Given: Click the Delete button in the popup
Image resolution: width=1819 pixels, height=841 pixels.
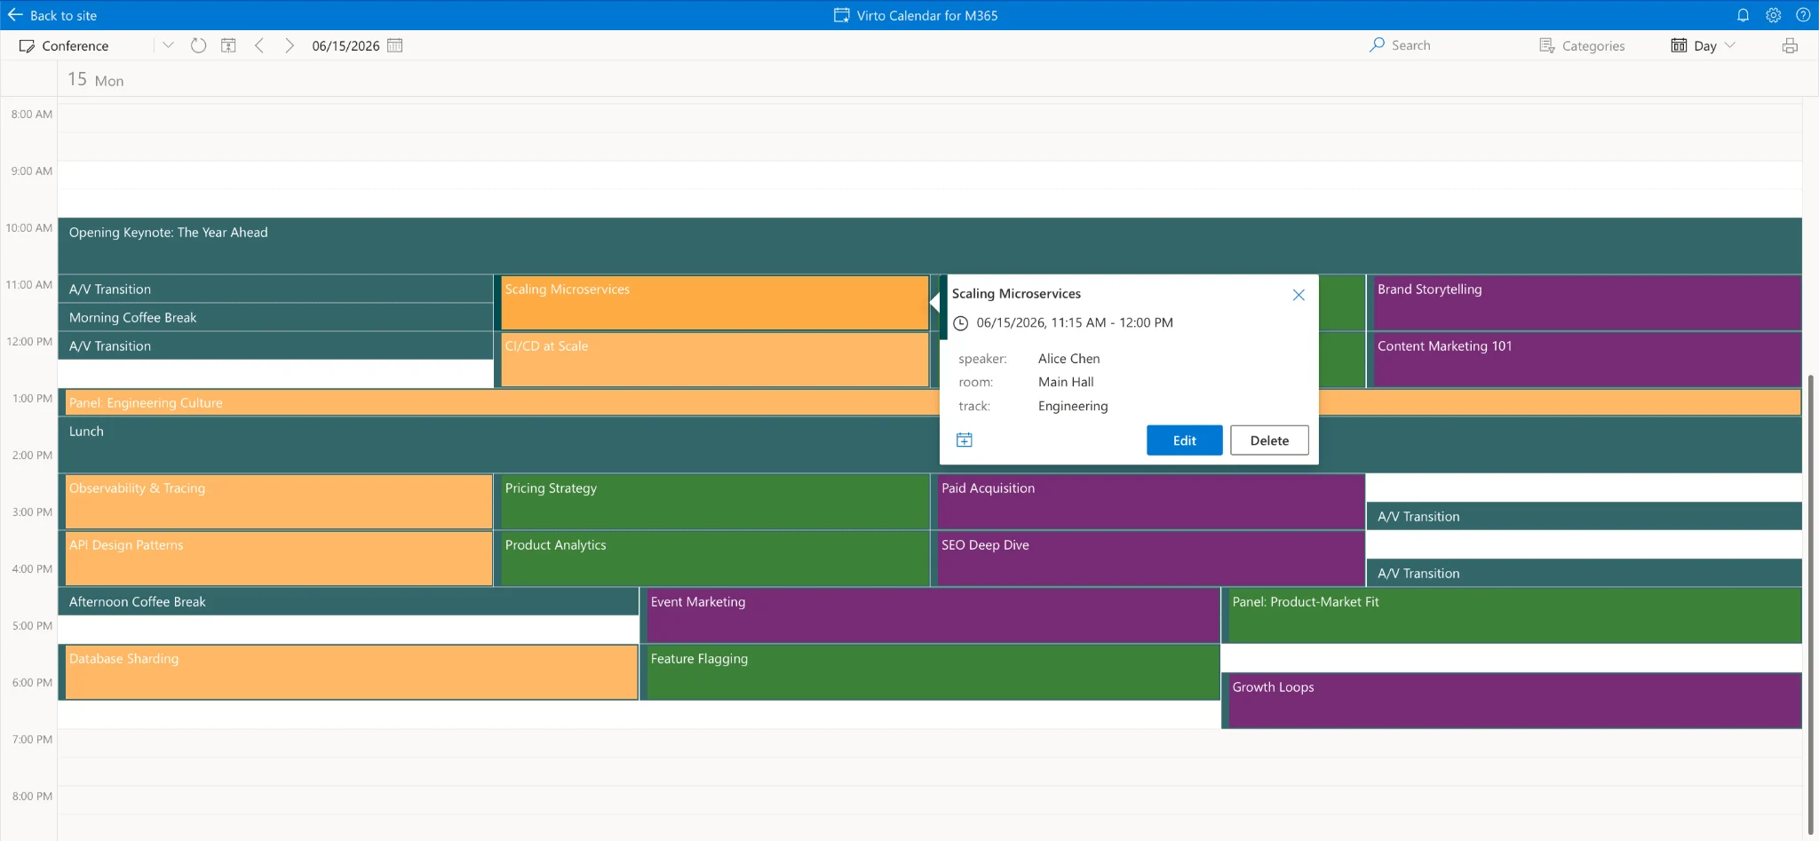Looking at the screenshot, I should pyautogui.click(x=1269, y=440).
